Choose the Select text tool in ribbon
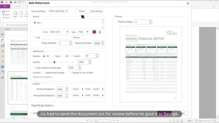Screen dimensions: 219x123 pyautogui.click(x=6, y=15)
